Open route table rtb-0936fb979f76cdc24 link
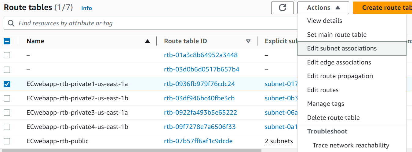The width and height of the screenshot is (412, 152). [x=199, y=84]
